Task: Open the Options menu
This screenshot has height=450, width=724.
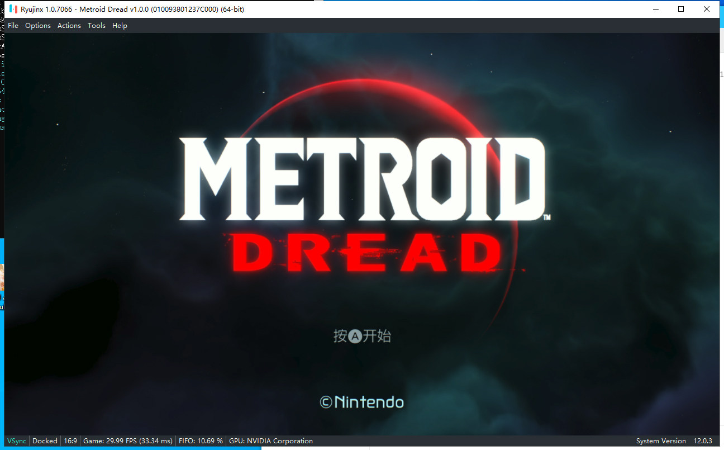Action: (38, 26)
